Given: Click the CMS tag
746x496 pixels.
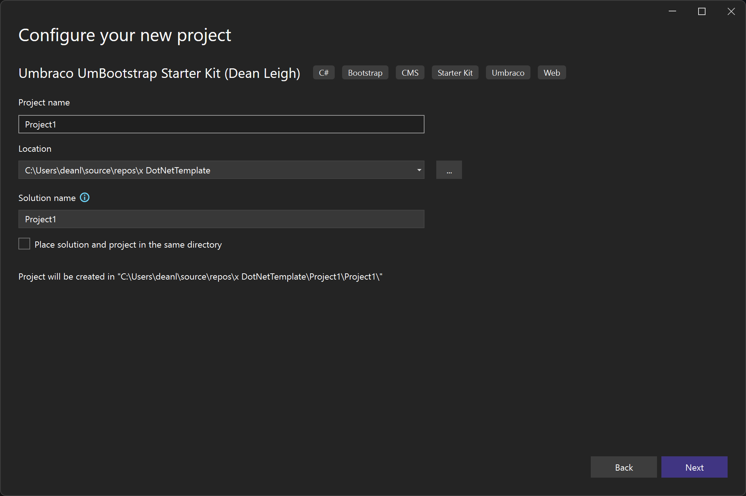Looking at the screenshot, I should tap(410, 73).
